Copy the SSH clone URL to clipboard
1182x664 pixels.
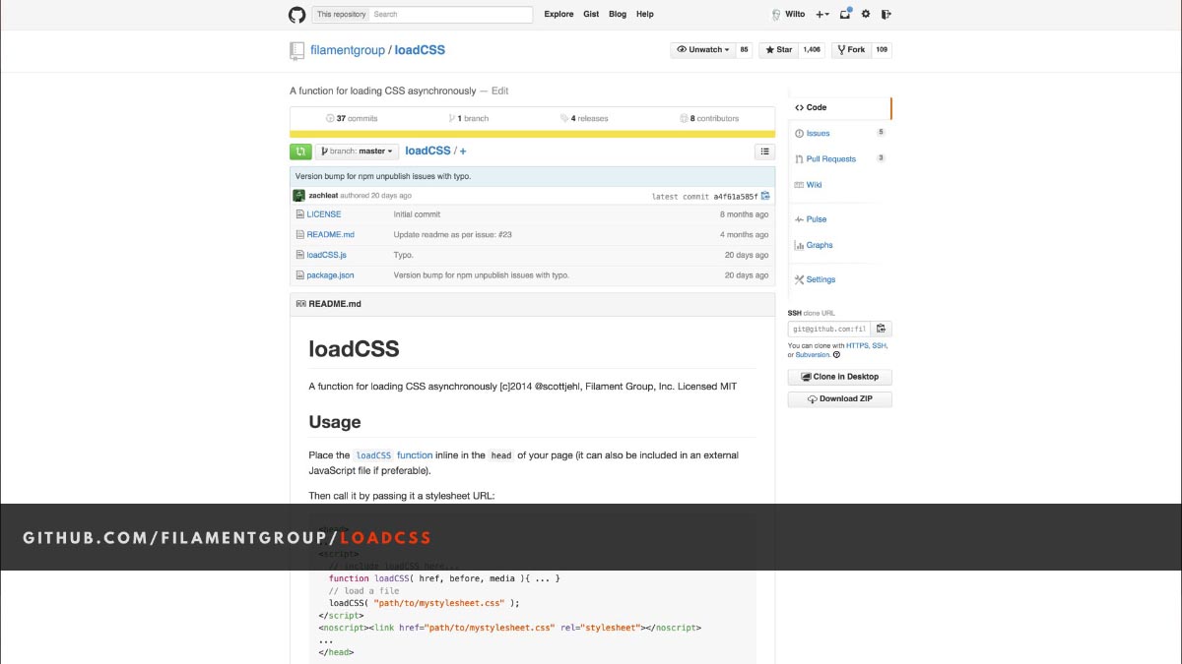coord(881,329)
